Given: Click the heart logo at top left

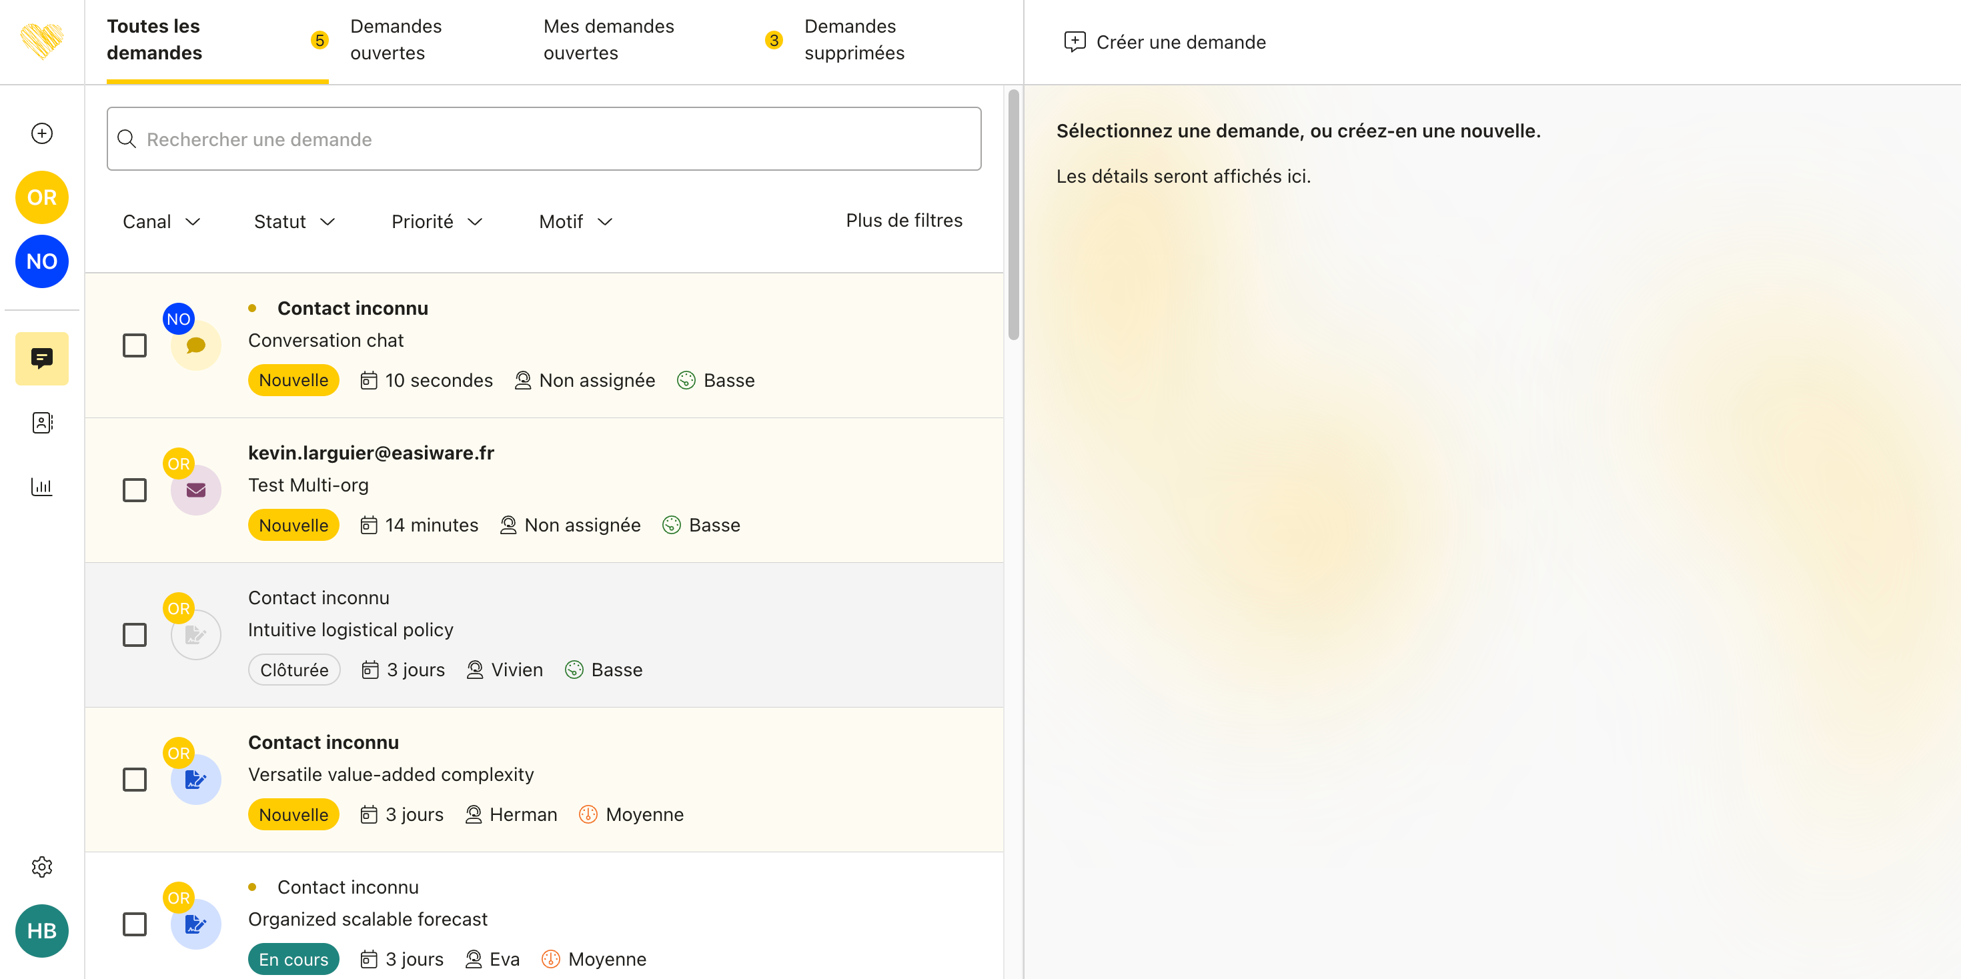Looking at the screenshot, I should (x=42, y=41).
